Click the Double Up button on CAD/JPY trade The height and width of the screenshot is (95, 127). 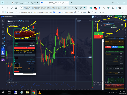click(114, 27)
